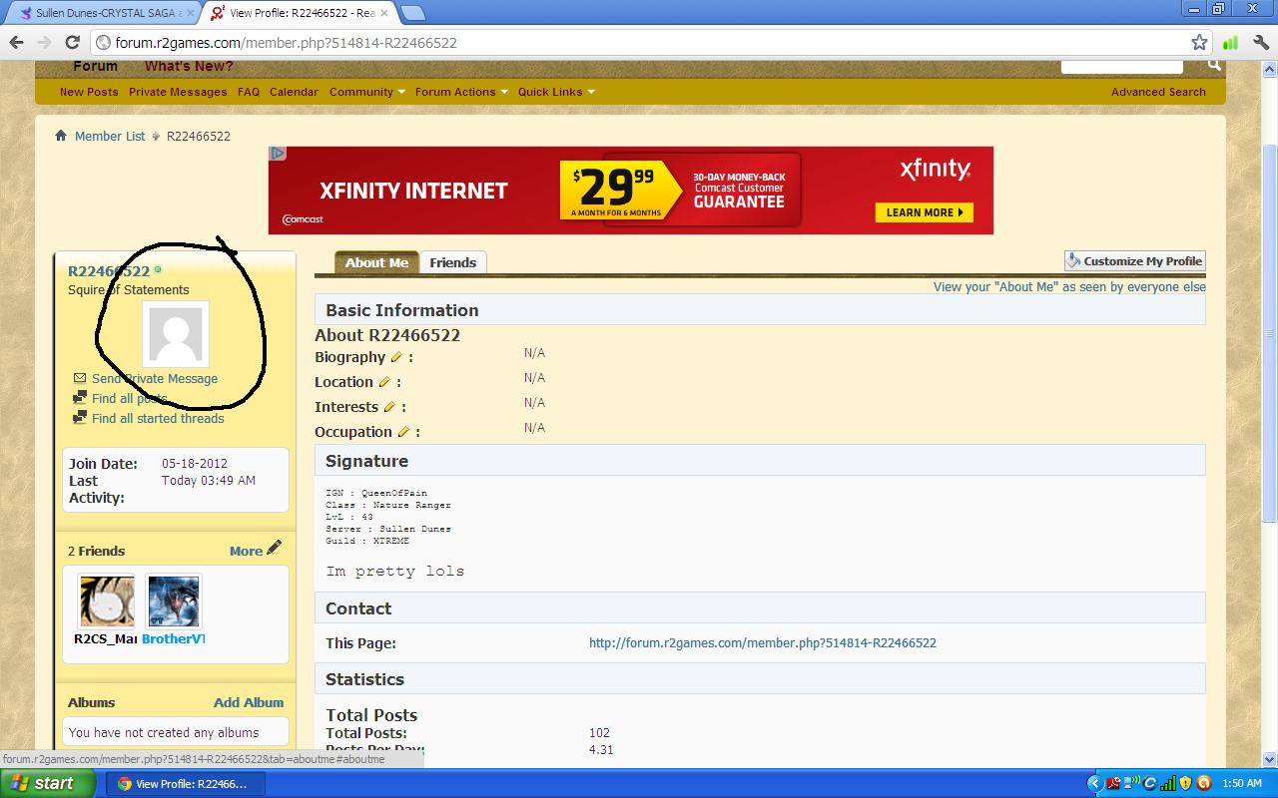Click the Customize My Profile button

[1134, 261]
